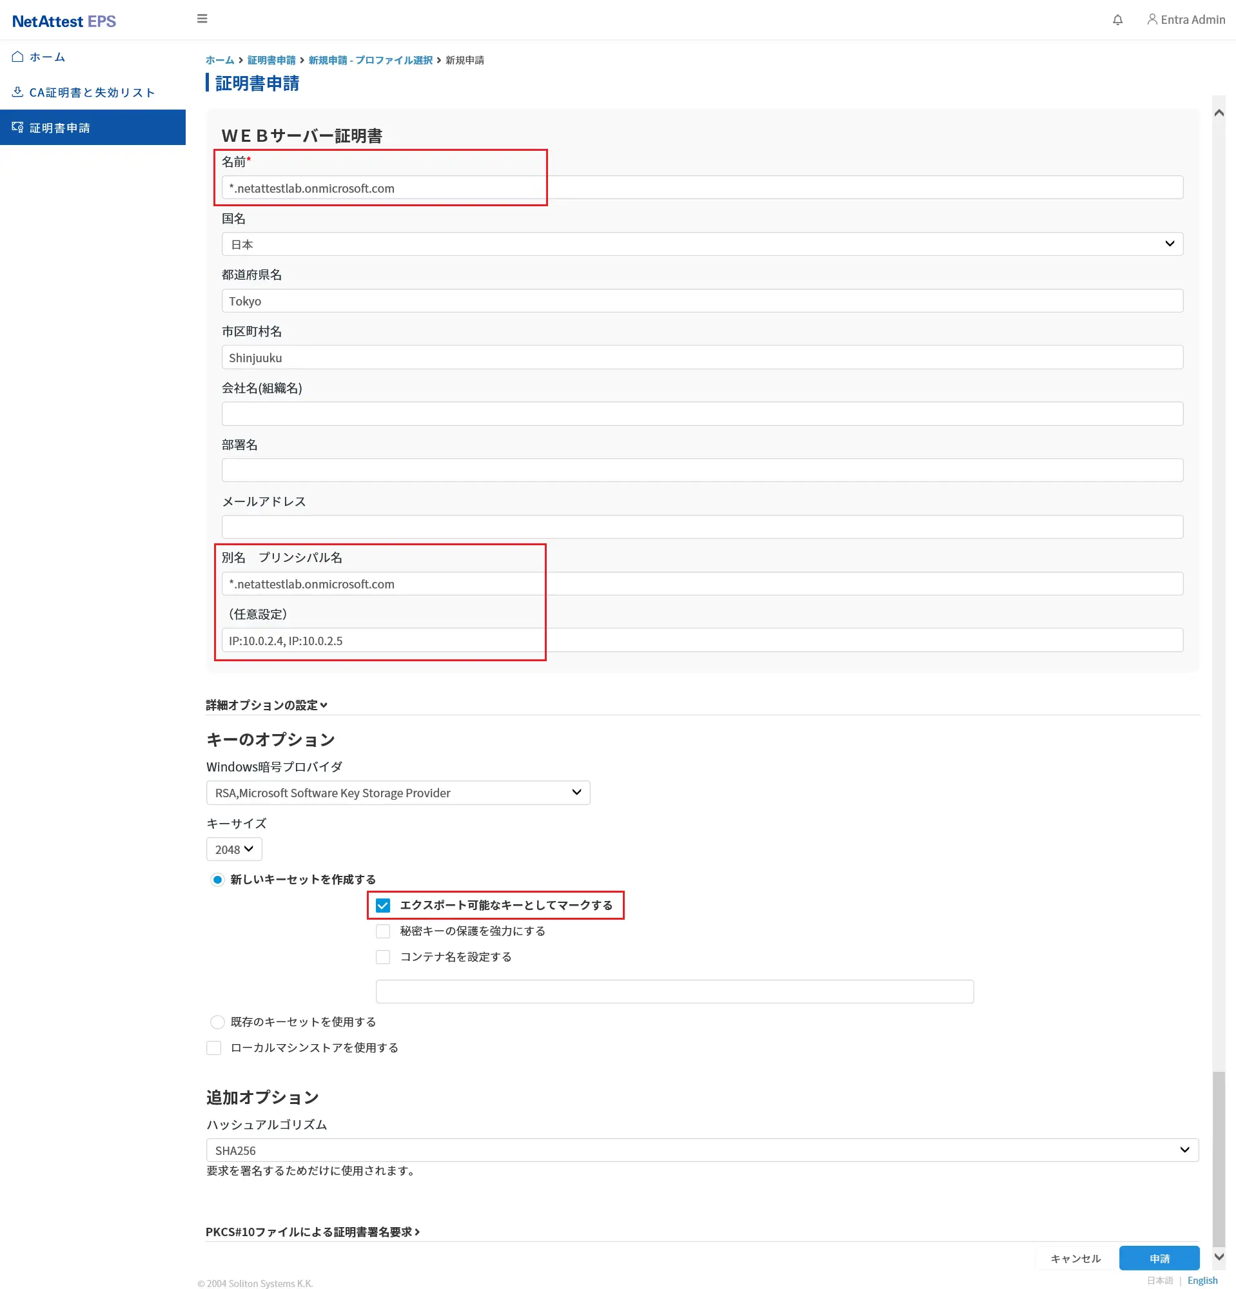The width and height of the screenshot is (1236, 1289).
Task: Click the CA certificate download icon
Action: [18, 92]
